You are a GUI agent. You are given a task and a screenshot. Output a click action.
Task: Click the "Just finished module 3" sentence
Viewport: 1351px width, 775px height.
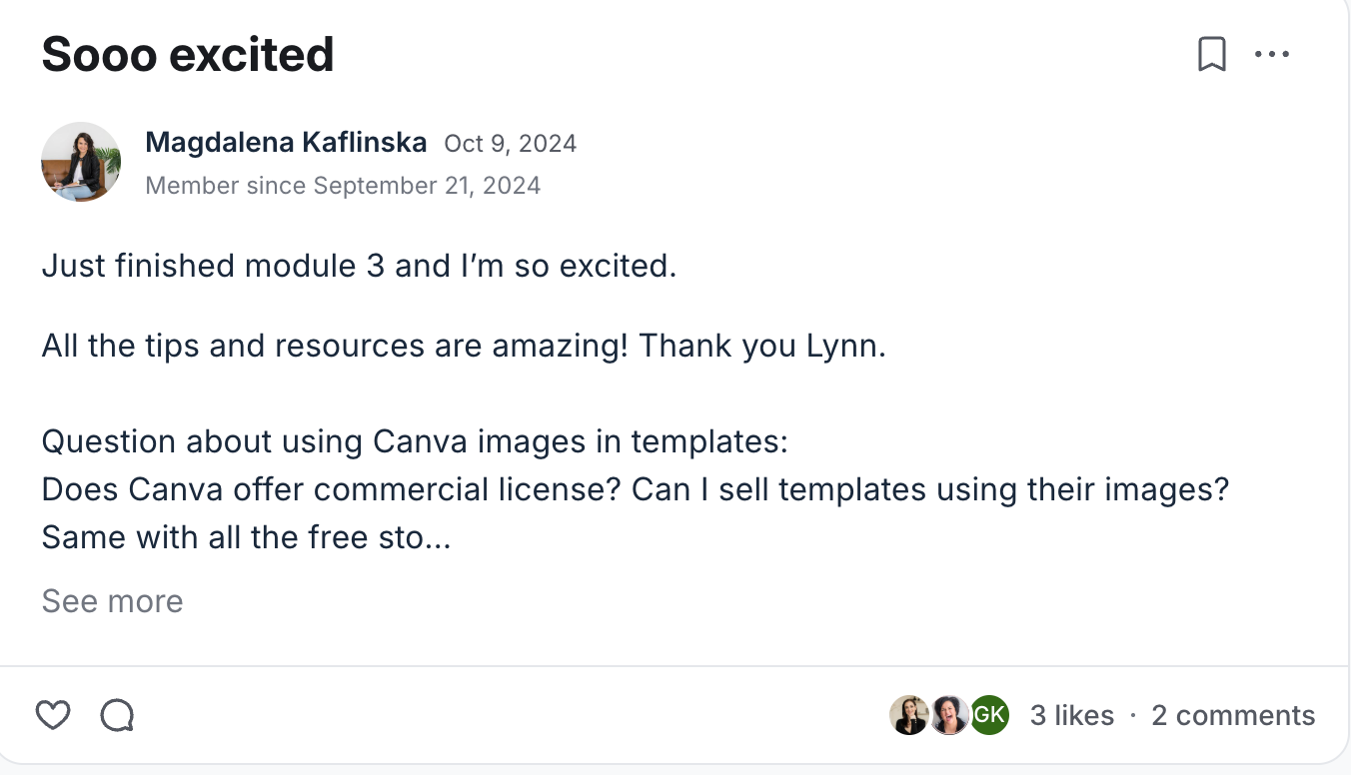359,267
